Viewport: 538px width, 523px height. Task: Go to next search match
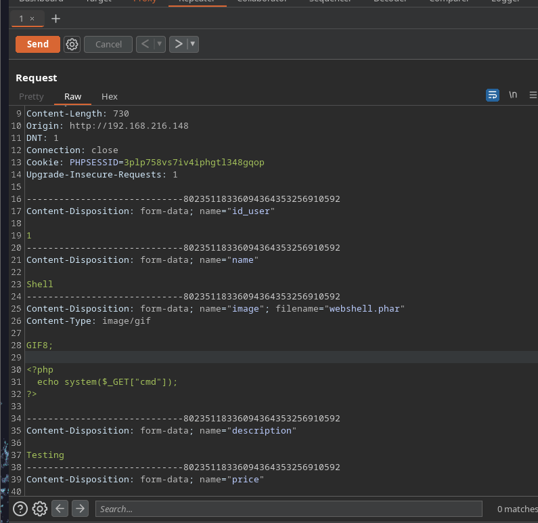80,509
